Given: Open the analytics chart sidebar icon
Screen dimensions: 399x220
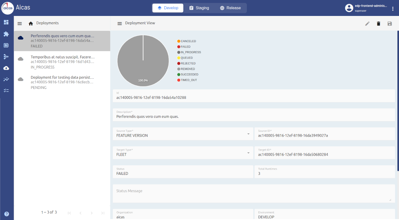Looking at the screenshot, I should [6, 79].
